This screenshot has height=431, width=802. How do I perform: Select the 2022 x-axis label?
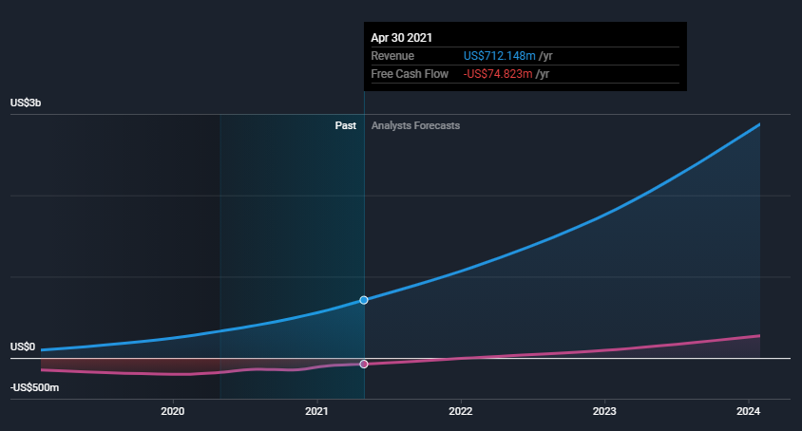tap(461, 411)
